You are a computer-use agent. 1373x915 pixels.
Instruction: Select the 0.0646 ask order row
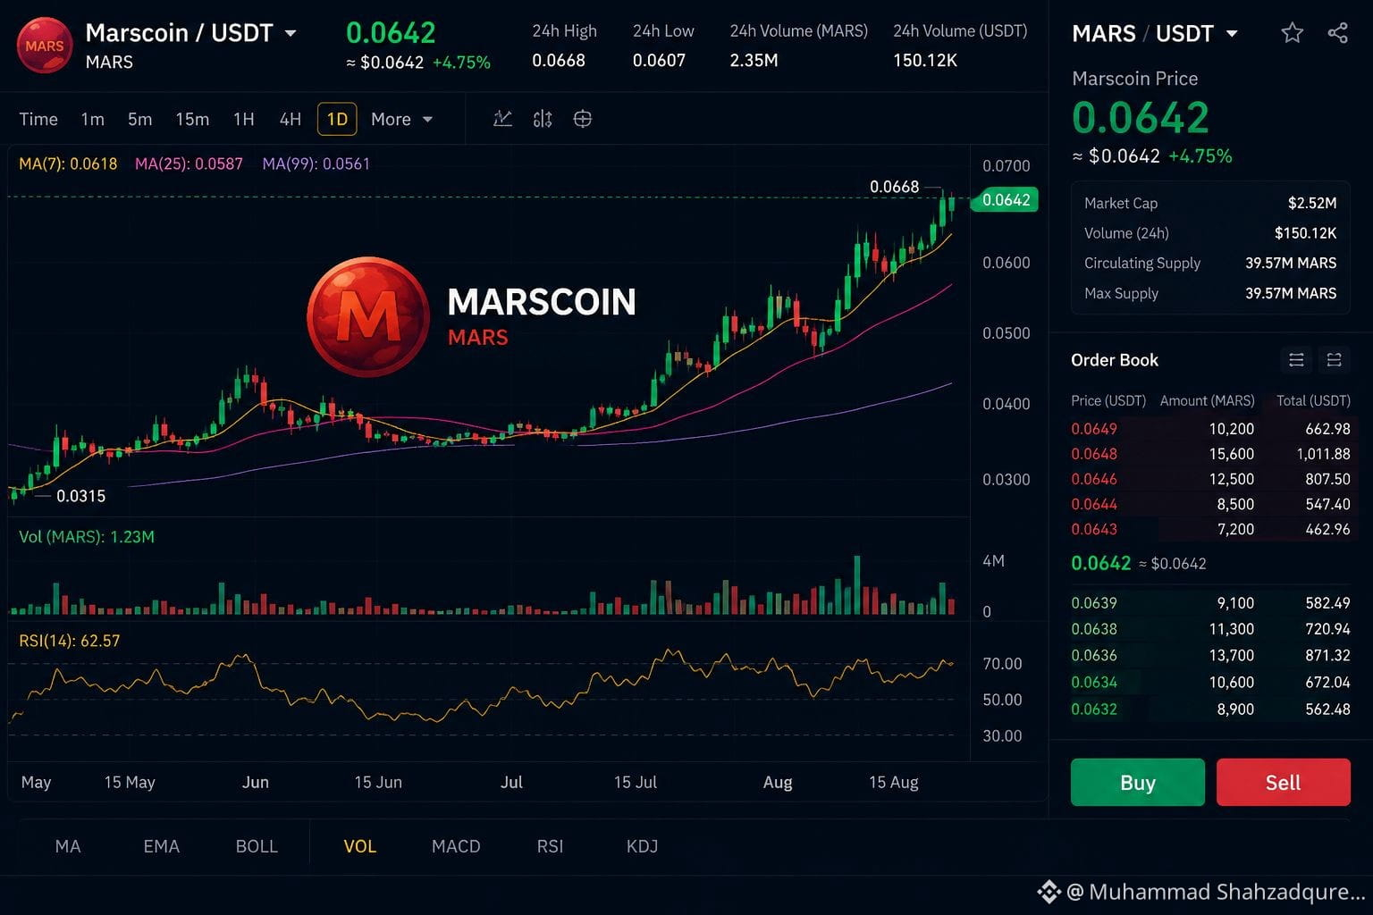point(1210,479)
